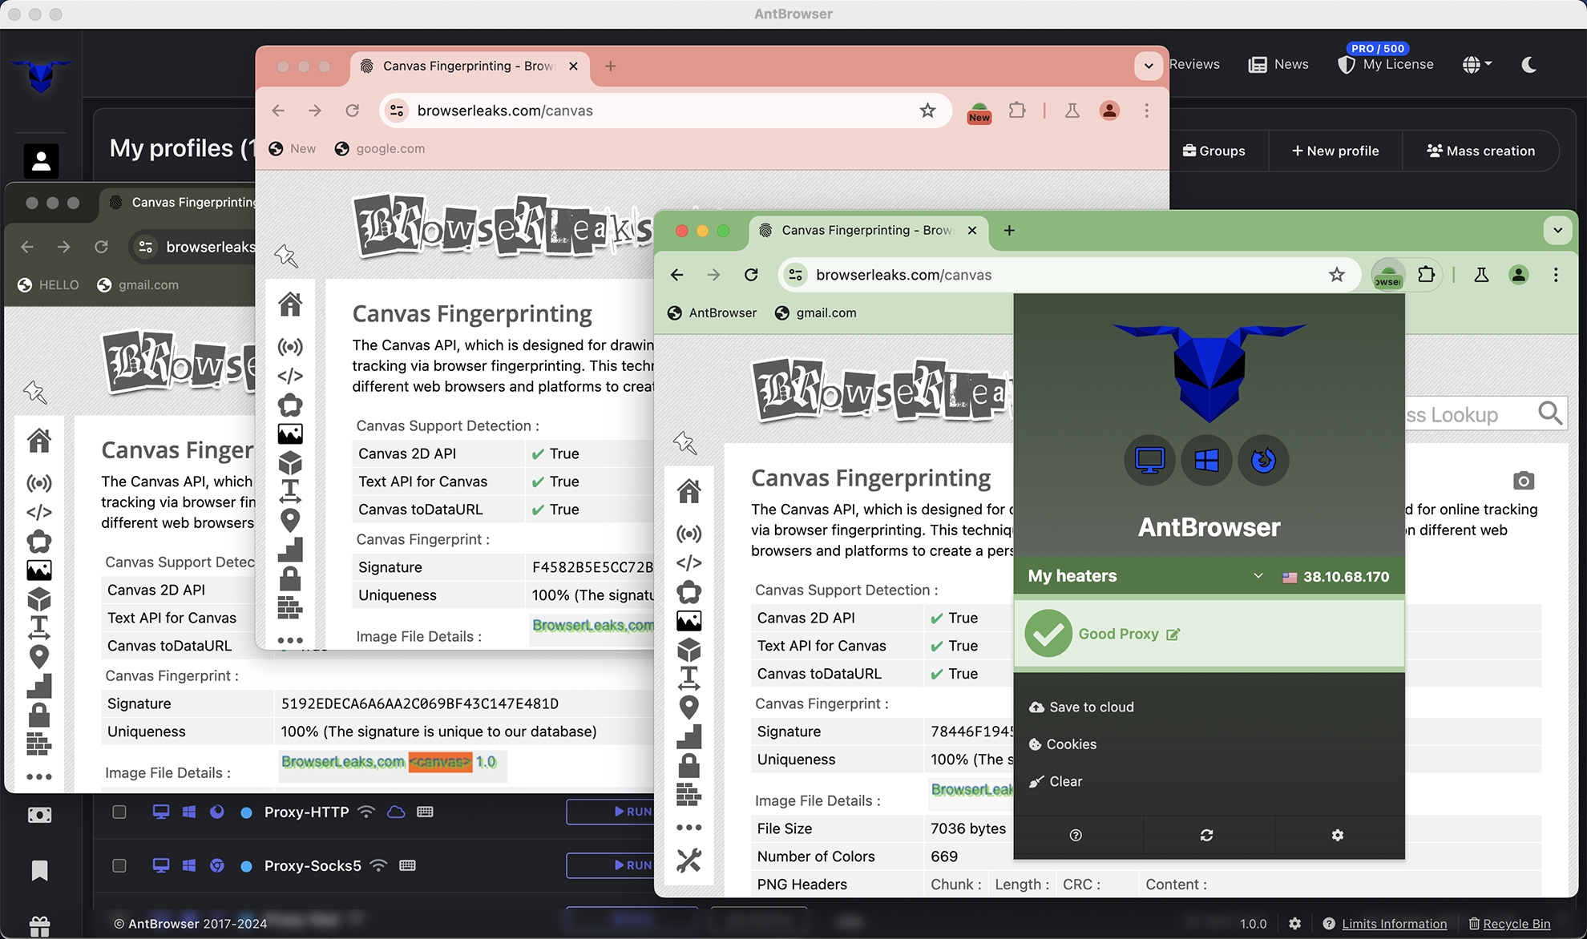1587x939 pixels.
Task: Open the profiles section in AntBrowser sidebar
Action: tap(41, 161)
